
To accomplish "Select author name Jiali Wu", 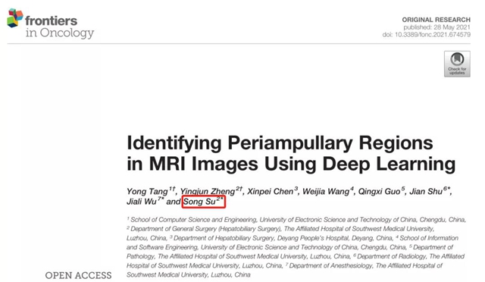I will pyautogui.click(x=142, y=202).
